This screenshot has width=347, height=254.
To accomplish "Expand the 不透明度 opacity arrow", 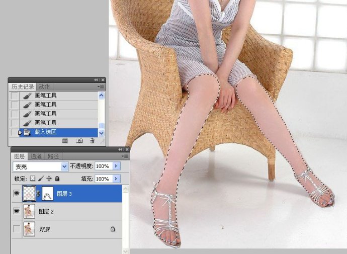I will 116,166.
